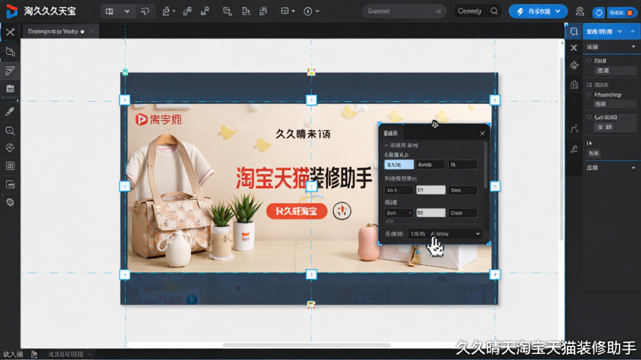Click the node path icon in the right strip
Image resolution: width=641 pixels, height=360 pixels.
click(x=574, y=129)
